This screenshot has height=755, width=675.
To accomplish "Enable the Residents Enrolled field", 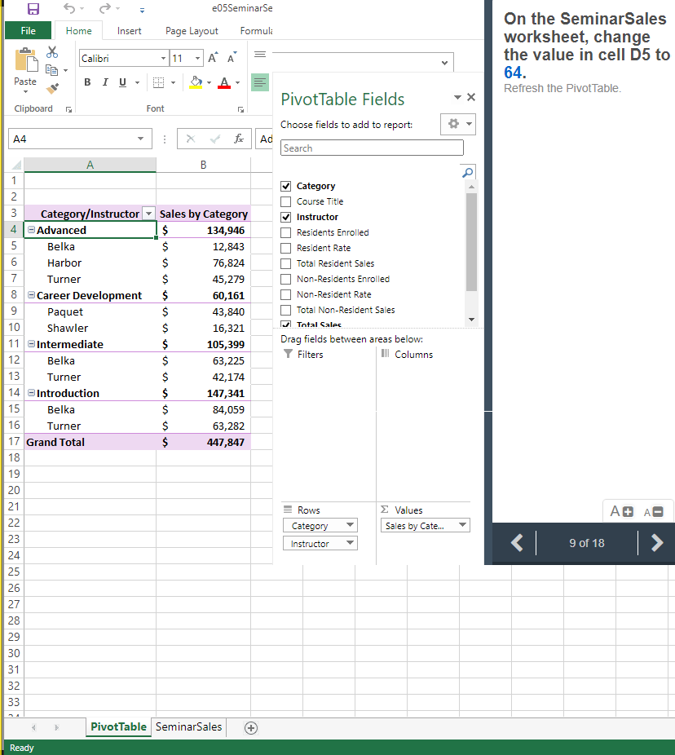I will point(285,232).
